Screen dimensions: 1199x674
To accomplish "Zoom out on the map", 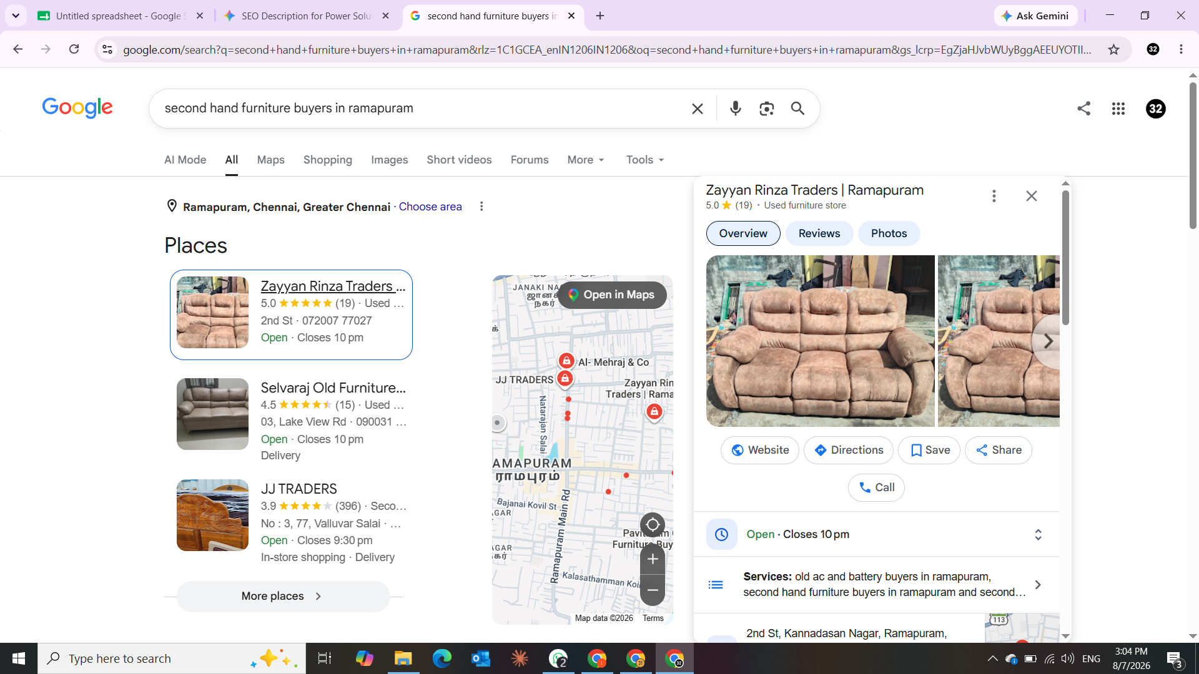I will coord(653,590).
